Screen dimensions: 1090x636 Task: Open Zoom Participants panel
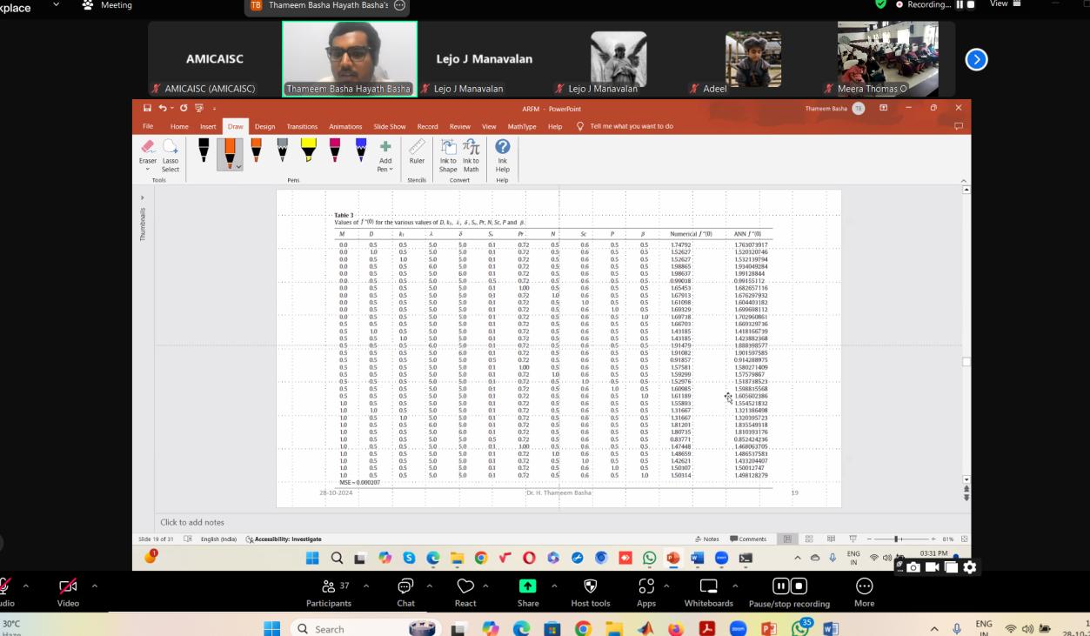pos(329,592)
